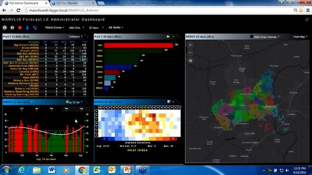Select the Agg Assault (AGGA) row
This screenshot has height=175, width=312.
(x=45, y=45)
